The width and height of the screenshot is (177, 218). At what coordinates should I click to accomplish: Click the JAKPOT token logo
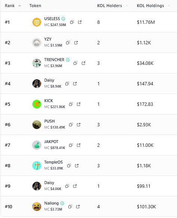(37, 145)
